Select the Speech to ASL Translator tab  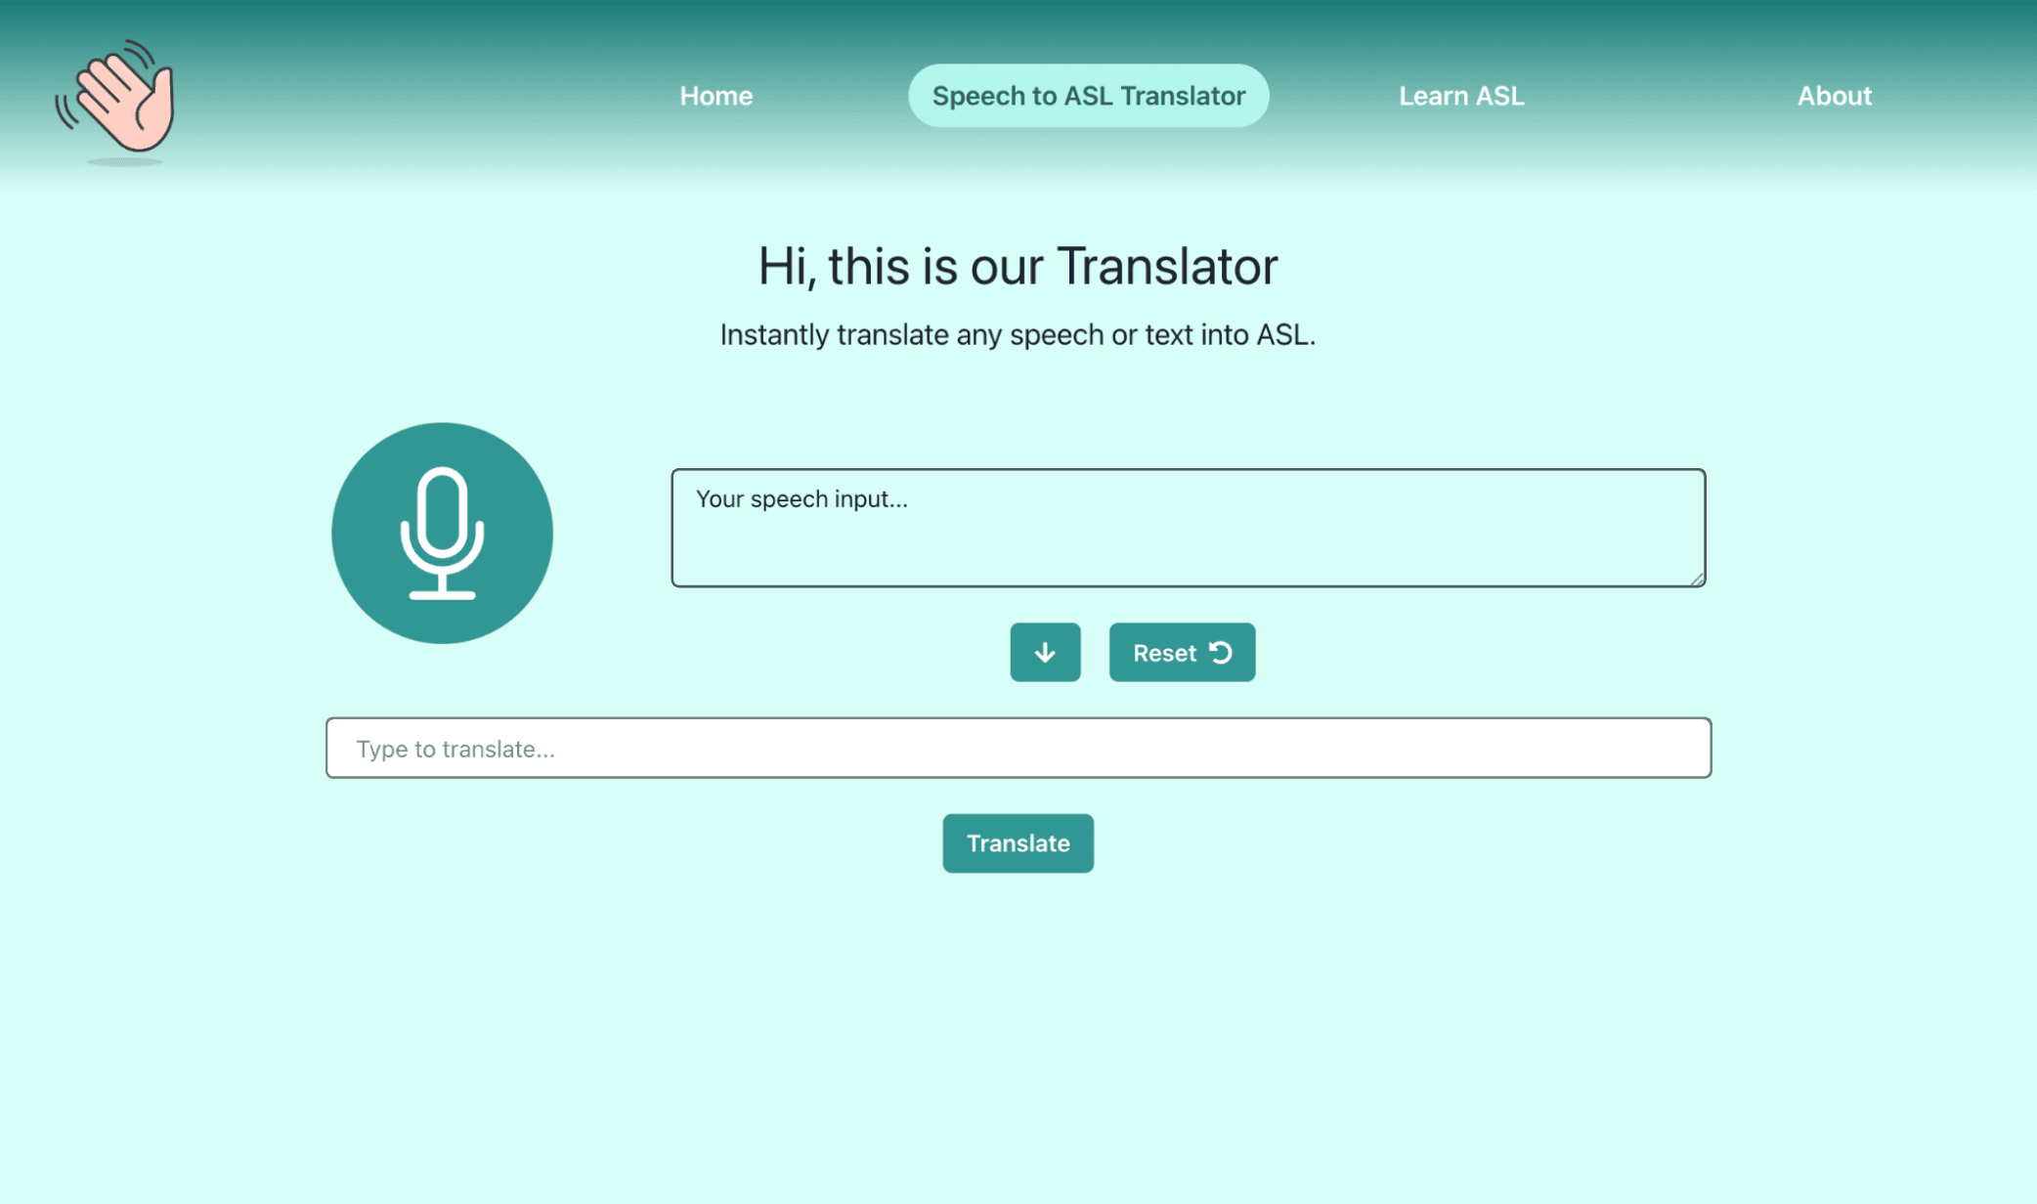click(1088, 96)
